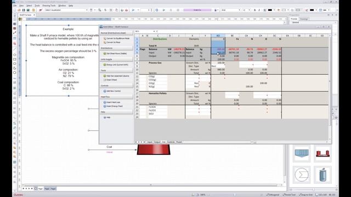This screenshot has height=197, width=351.
Task: Select the blue hopper unit thumbnail
Action: (x=302, y=153)
